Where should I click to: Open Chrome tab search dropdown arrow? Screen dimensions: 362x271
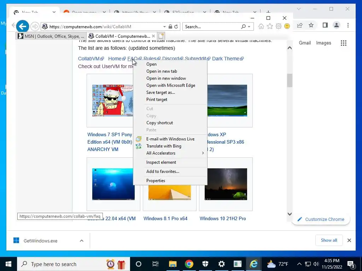coord(298,9)
